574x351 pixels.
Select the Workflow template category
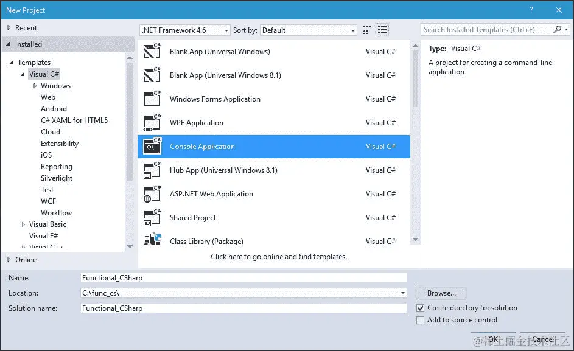[56, 213]
